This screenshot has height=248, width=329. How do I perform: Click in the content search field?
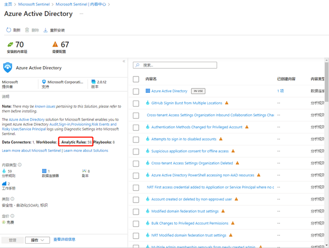[x=175, y=65]
